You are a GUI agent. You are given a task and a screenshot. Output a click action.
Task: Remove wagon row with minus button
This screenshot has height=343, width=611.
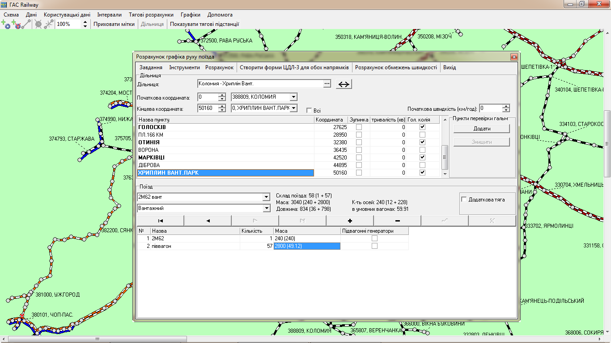pyautogui.click(x=397, y=221)
